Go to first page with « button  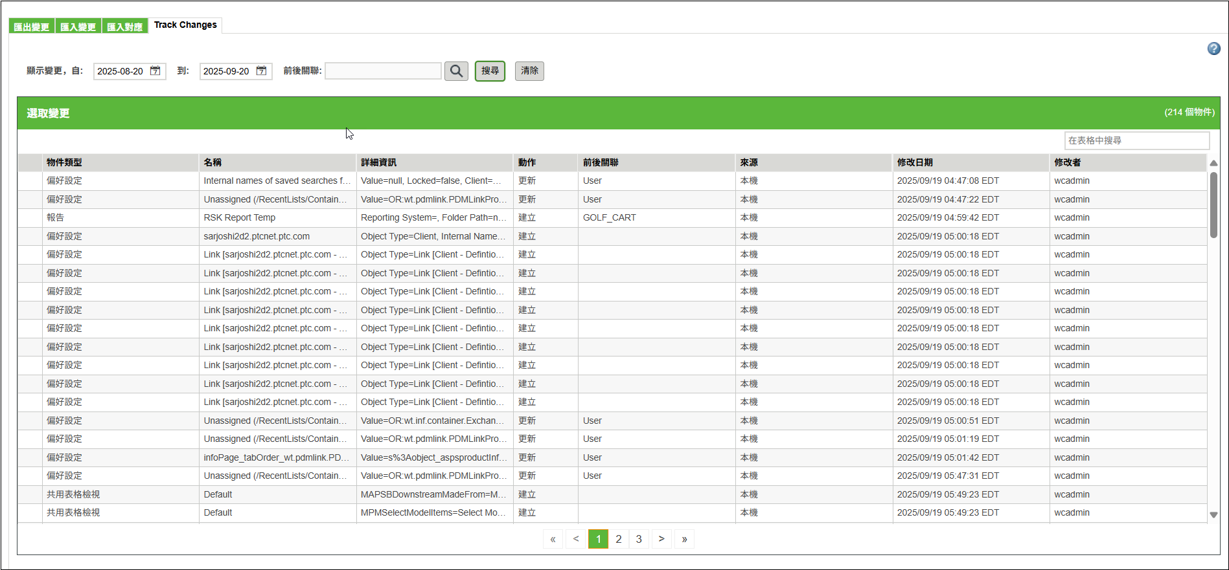click(x=553, y=539)
